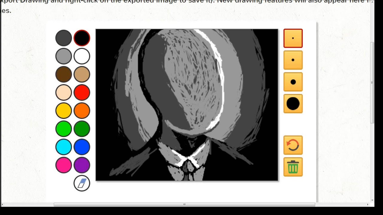Select the peach skin-tone swatch
383x215 pixels.
pos(63,92)
